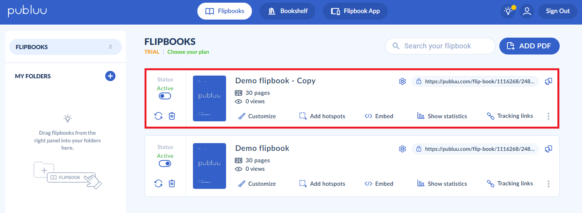582x213 pixels.
Task: Click the Sign Out button
Action: click(558, 11)
